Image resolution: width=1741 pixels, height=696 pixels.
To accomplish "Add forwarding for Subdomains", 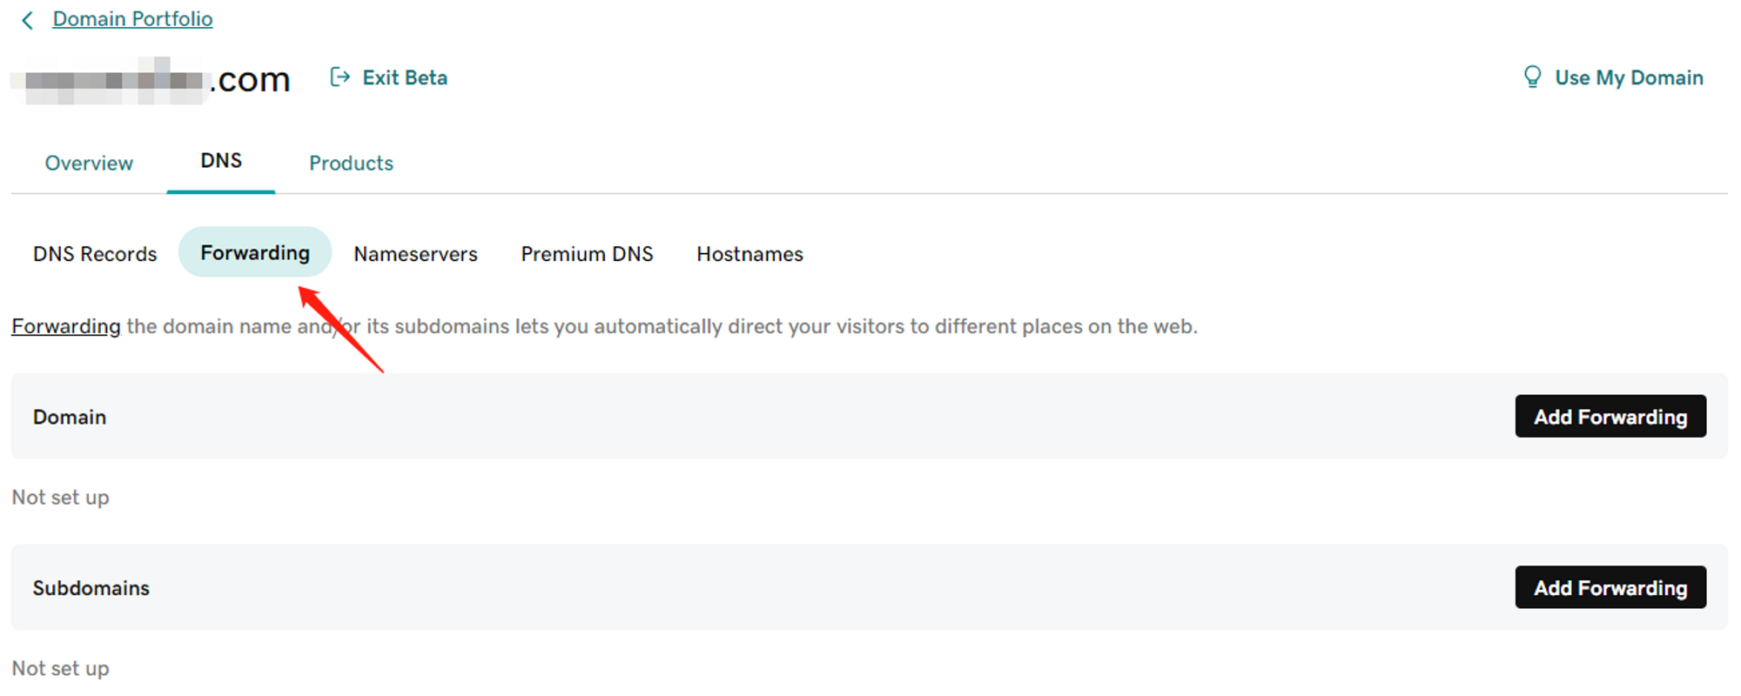I will click(1610, 588).
